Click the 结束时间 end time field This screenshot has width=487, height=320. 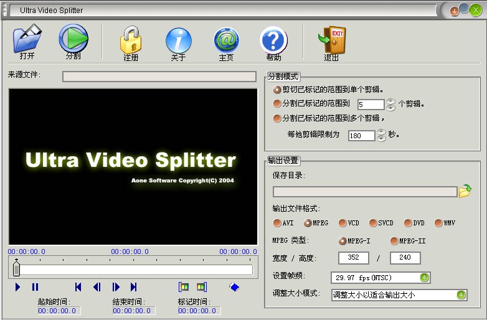134,311
